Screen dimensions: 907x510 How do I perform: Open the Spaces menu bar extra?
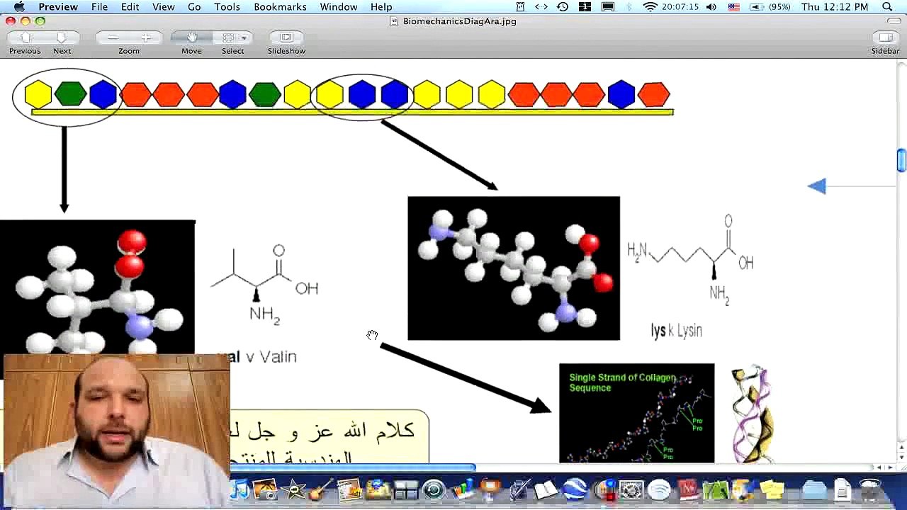coord(585,7)
